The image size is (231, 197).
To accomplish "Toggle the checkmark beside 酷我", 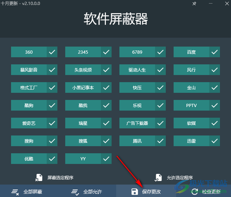I will pyautogui.click(x=106, y=105).
